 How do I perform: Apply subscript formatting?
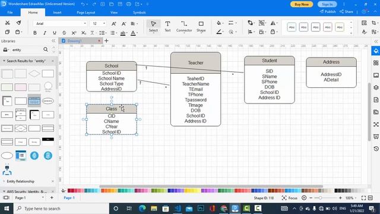[83, 33]
